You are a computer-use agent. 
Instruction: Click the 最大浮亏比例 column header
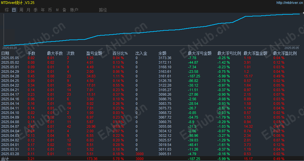click(229, 53)
